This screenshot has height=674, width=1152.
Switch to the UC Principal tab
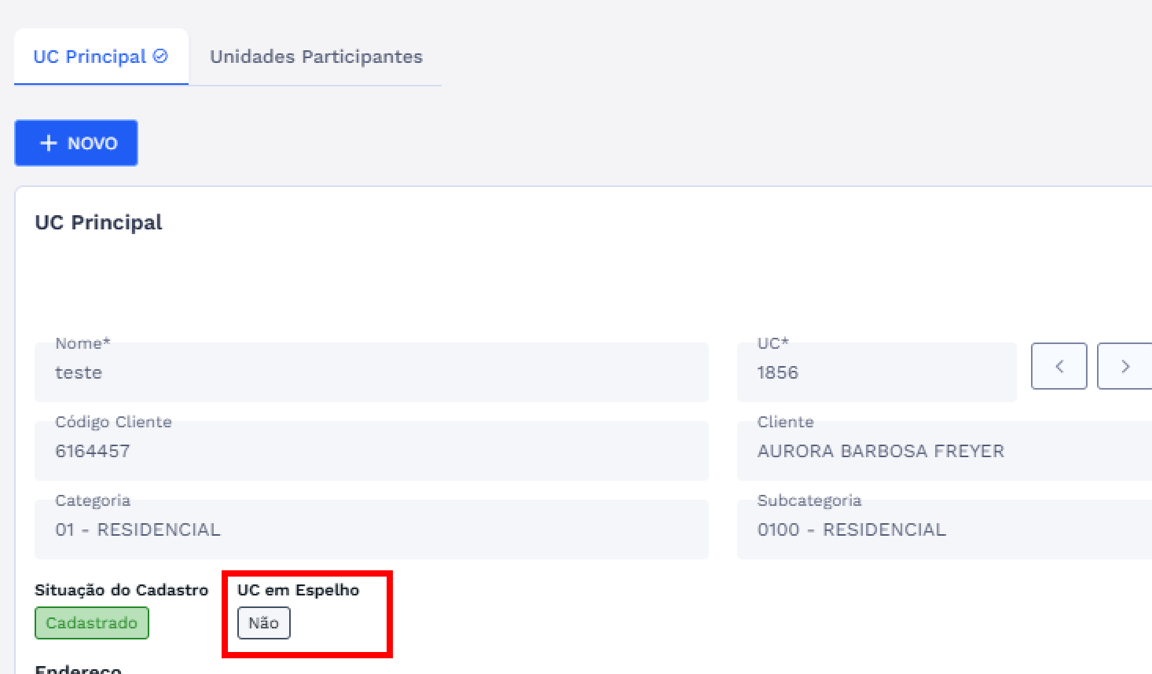point(90,57)
